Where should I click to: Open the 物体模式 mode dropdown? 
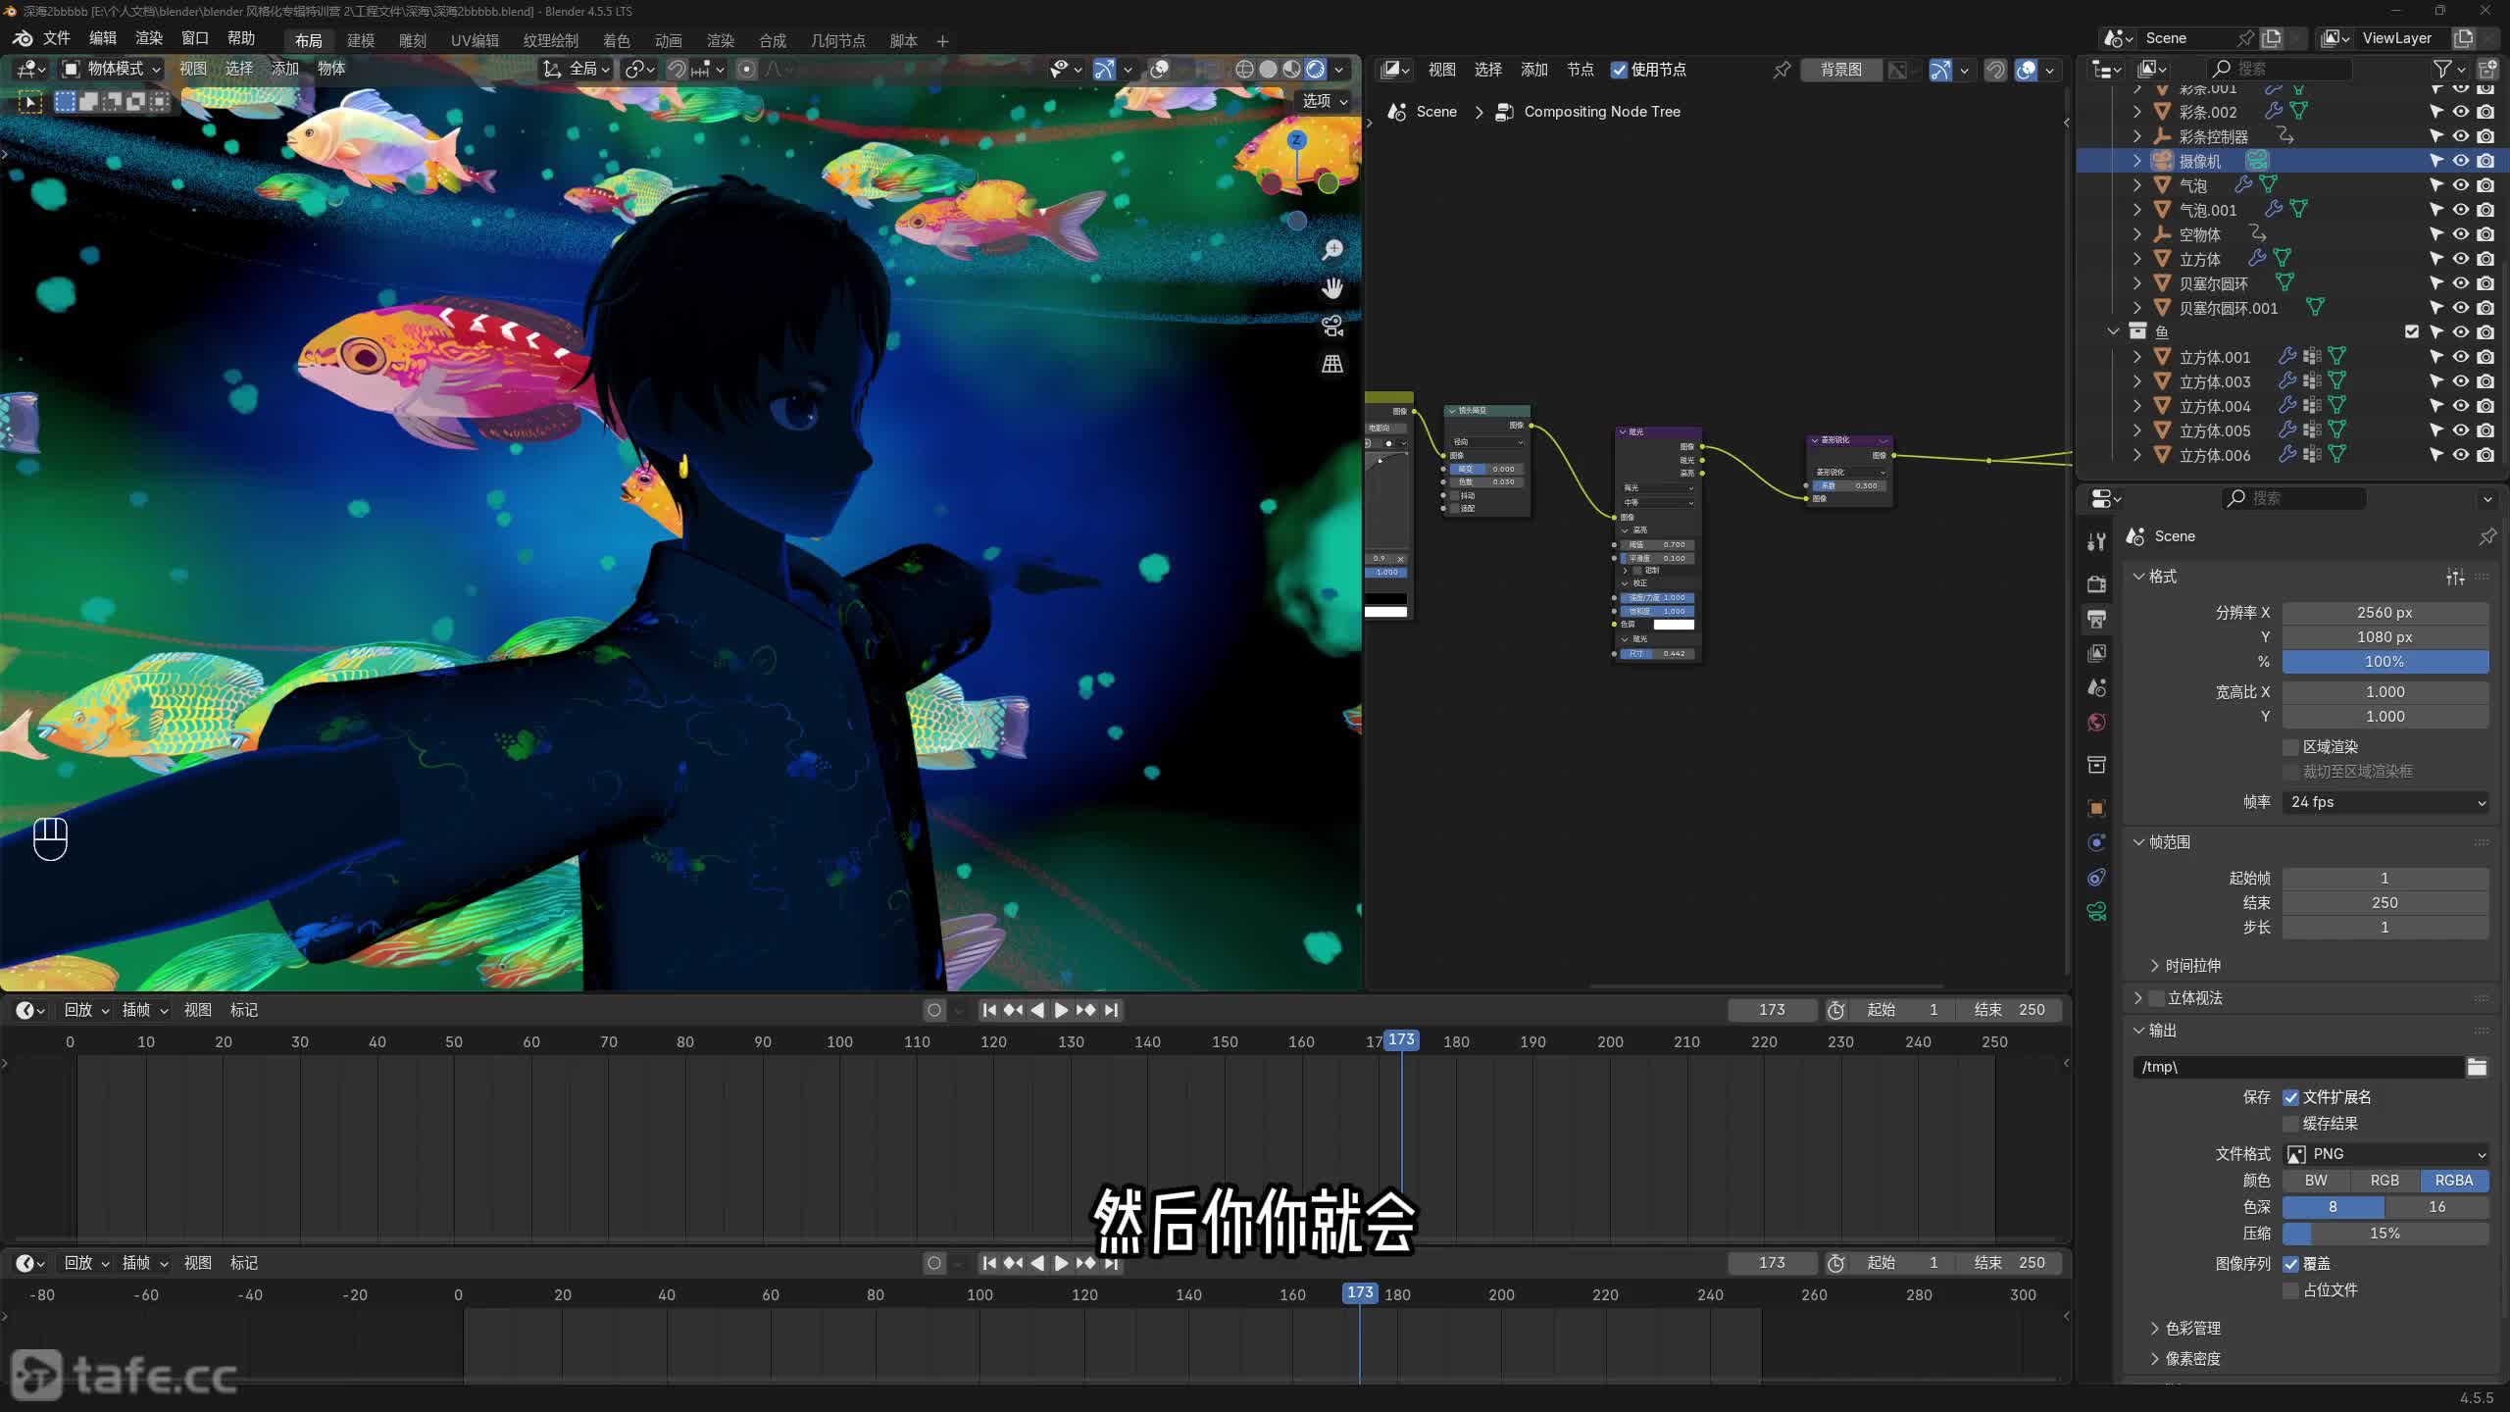pyautogui.click(x=113, y=69)
